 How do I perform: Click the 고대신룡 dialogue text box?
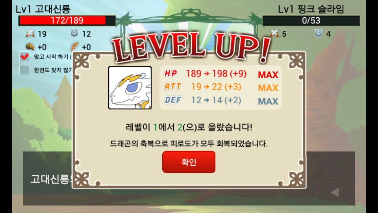pyautogui.click(x=189, y=178)
